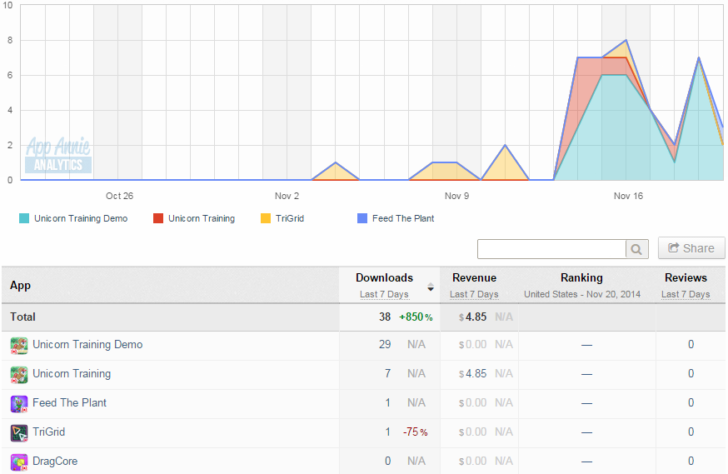Open DragCore app link

[x=55, y=461]
